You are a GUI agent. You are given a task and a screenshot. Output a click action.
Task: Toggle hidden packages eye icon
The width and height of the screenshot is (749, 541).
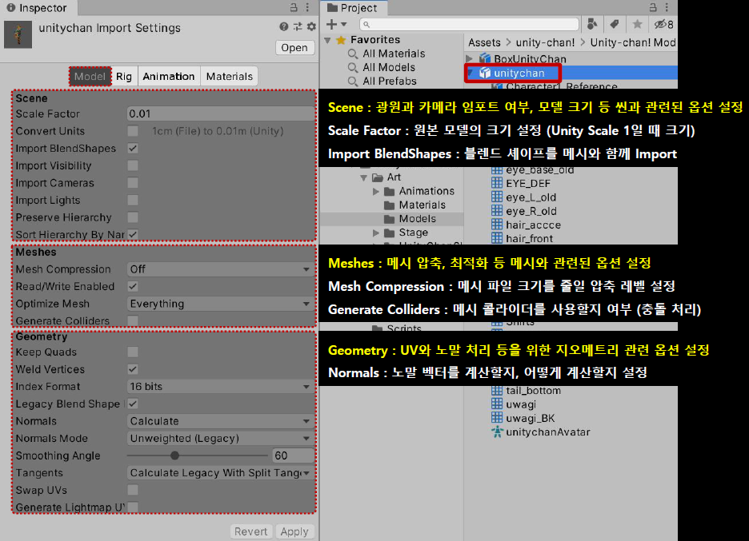click(663, 24)
